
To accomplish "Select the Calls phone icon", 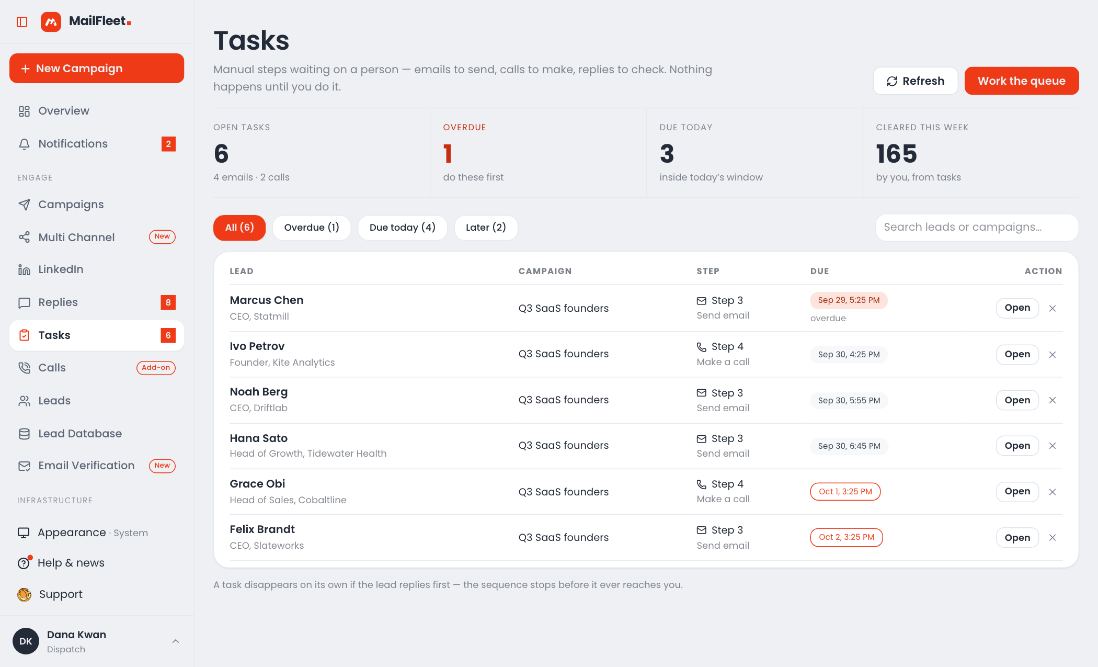I will click(24, 368).
